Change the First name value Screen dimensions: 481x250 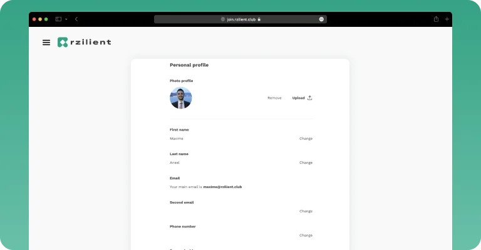pyautogui.click(x=306, y=139)
